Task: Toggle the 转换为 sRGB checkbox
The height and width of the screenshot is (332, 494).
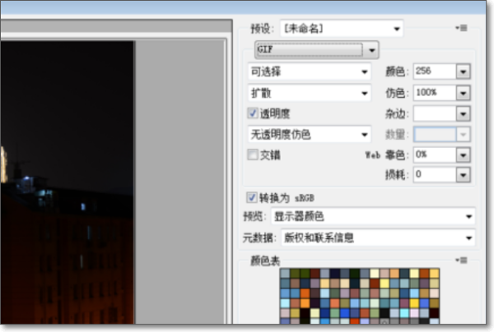Action: [254, 197]
